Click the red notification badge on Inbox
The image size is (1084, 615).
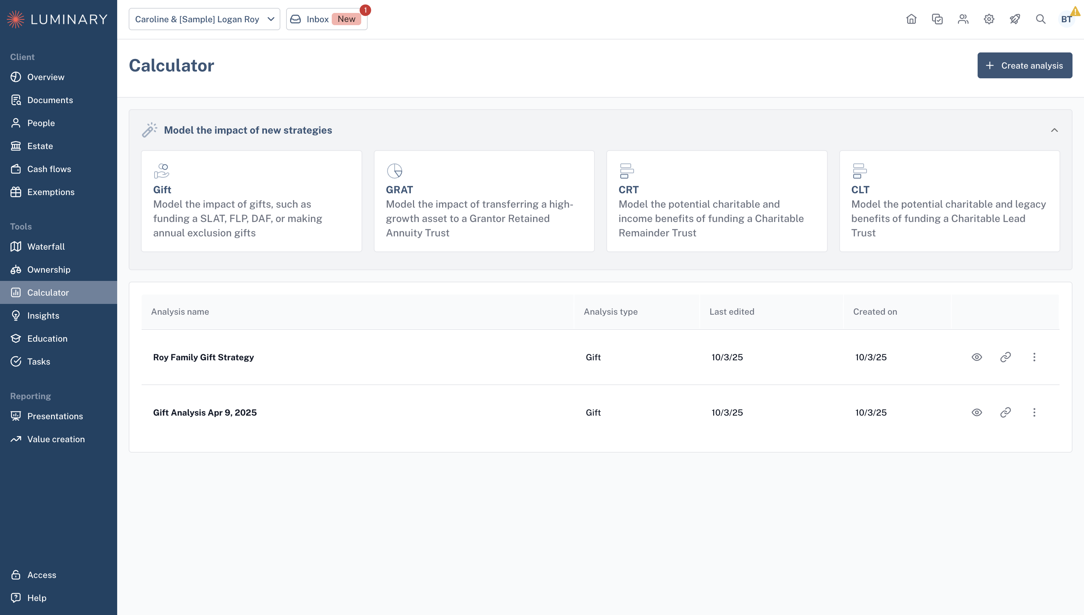pyautogui.click(x=365, y=10)
